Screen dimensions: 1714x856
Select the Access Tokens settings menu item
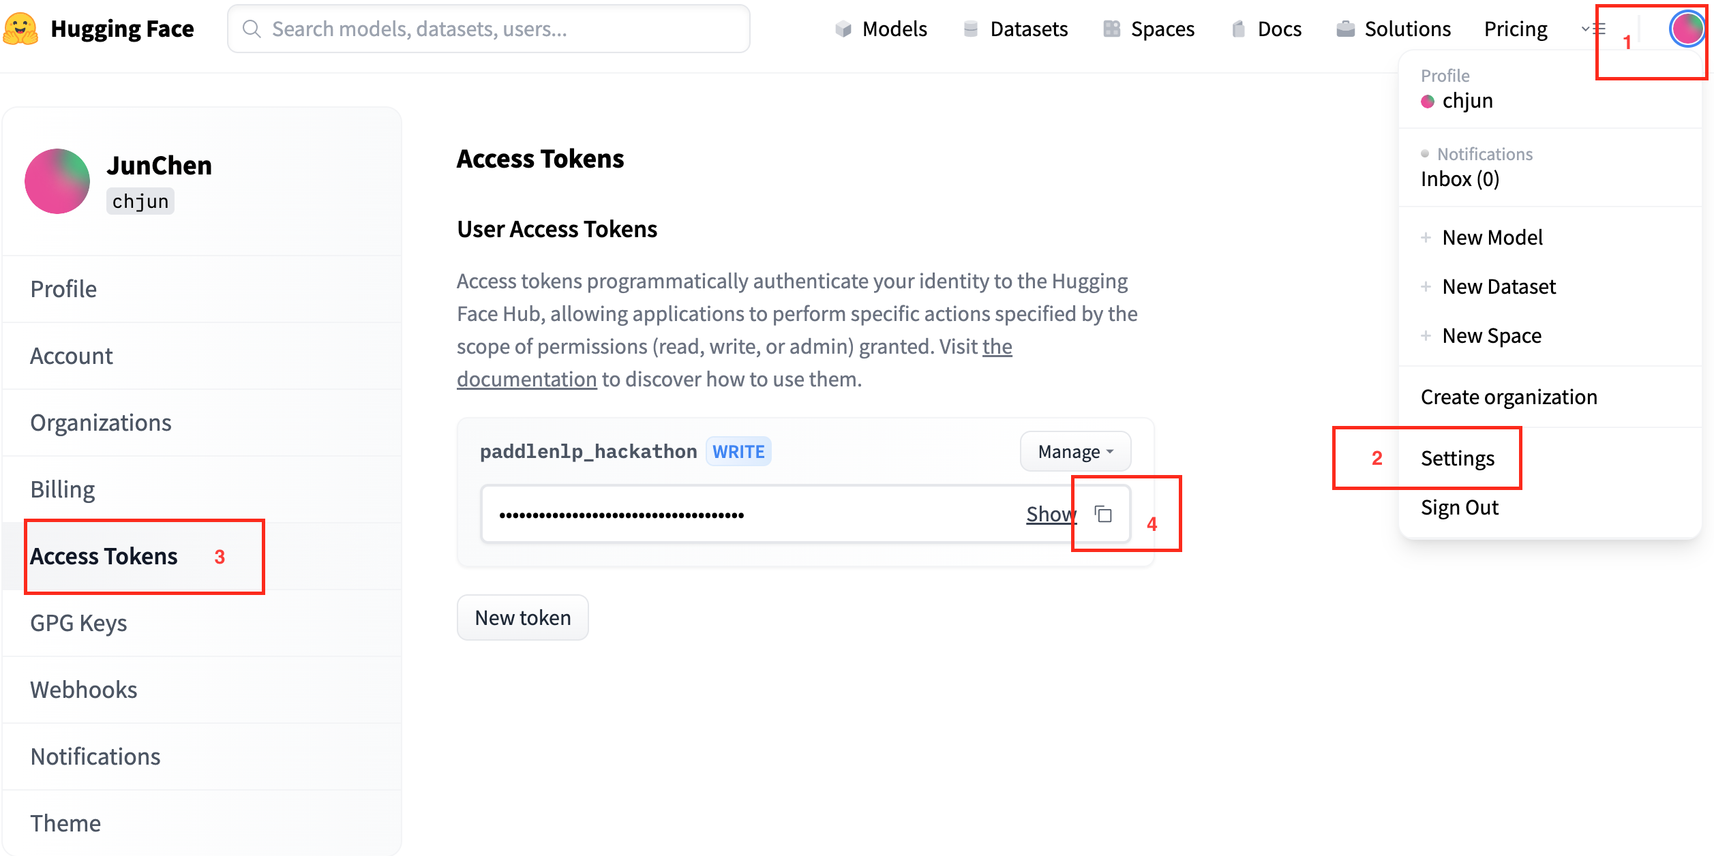[103, 555]
